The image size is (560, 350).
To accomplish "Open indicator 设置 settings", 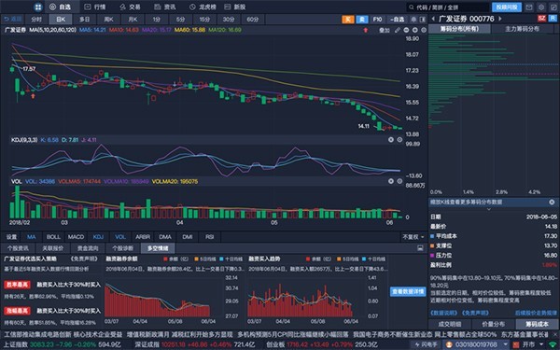I will [11, 237].
